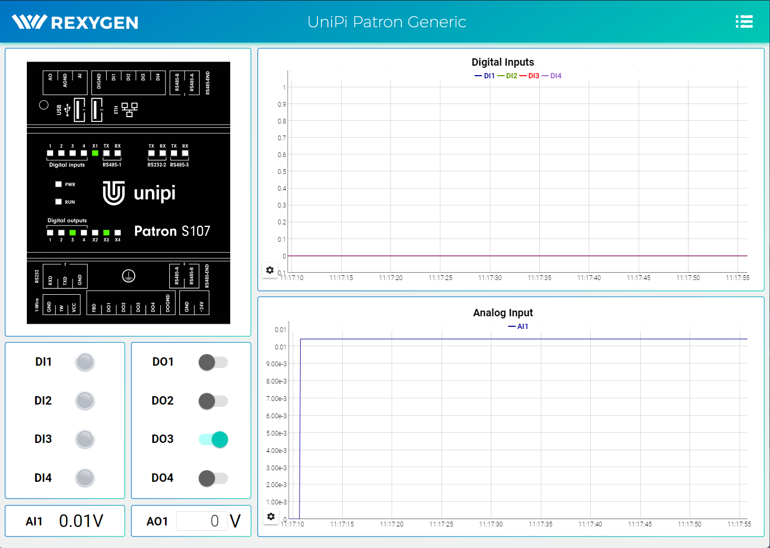The image size is (770, 548).
Task: Click the DI3 indicator LED
Action: click(85, 439)
